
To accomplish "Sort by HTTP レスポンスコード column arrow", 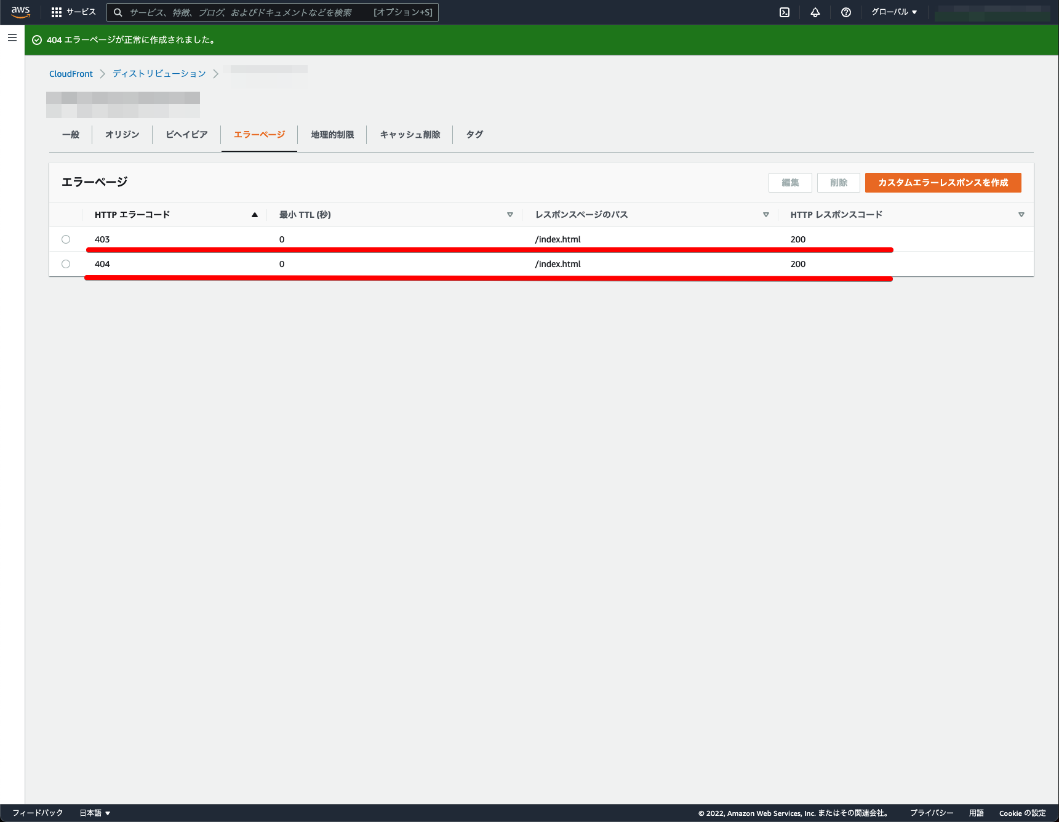I will [1021, 215].
